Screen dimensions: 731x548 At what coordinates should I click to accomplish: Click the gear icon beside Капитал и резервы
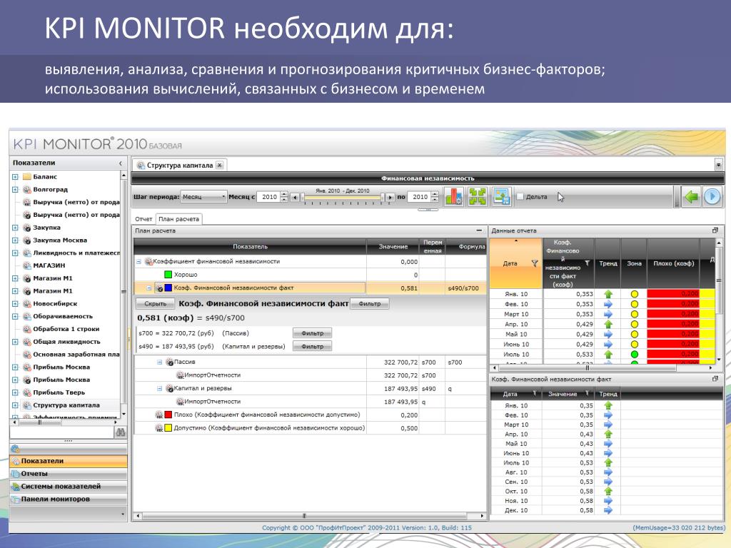pyautogui.click(x=170, y=389)
